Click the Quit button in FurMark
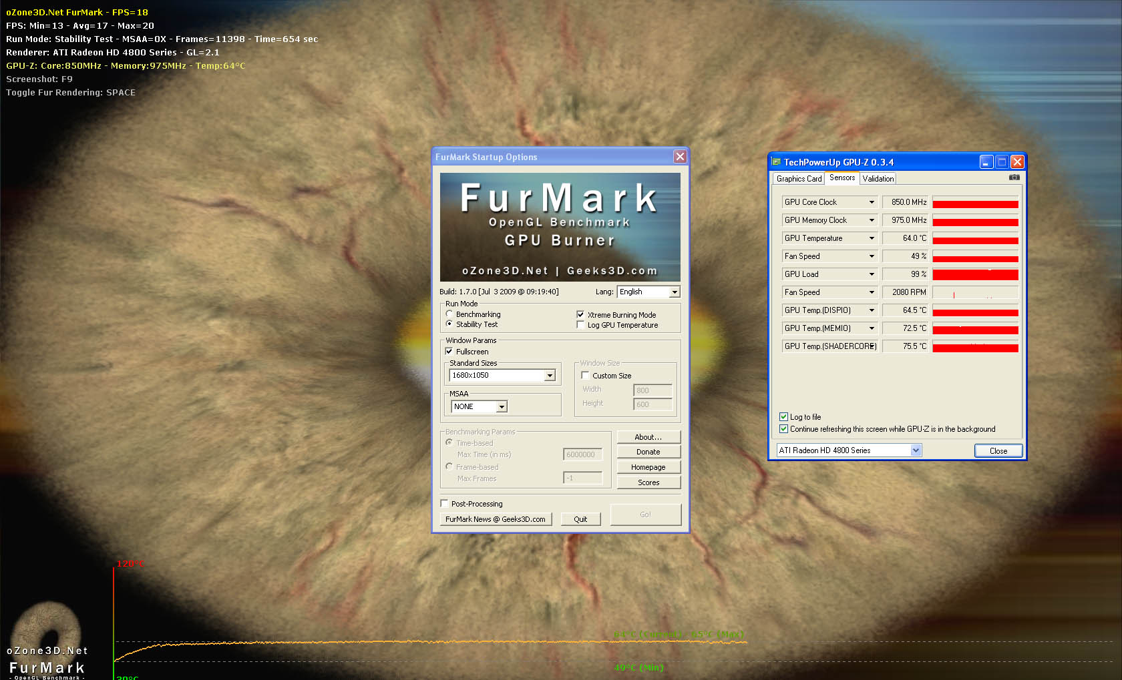Screen dimensions: 1122x680 click(580, 519)
